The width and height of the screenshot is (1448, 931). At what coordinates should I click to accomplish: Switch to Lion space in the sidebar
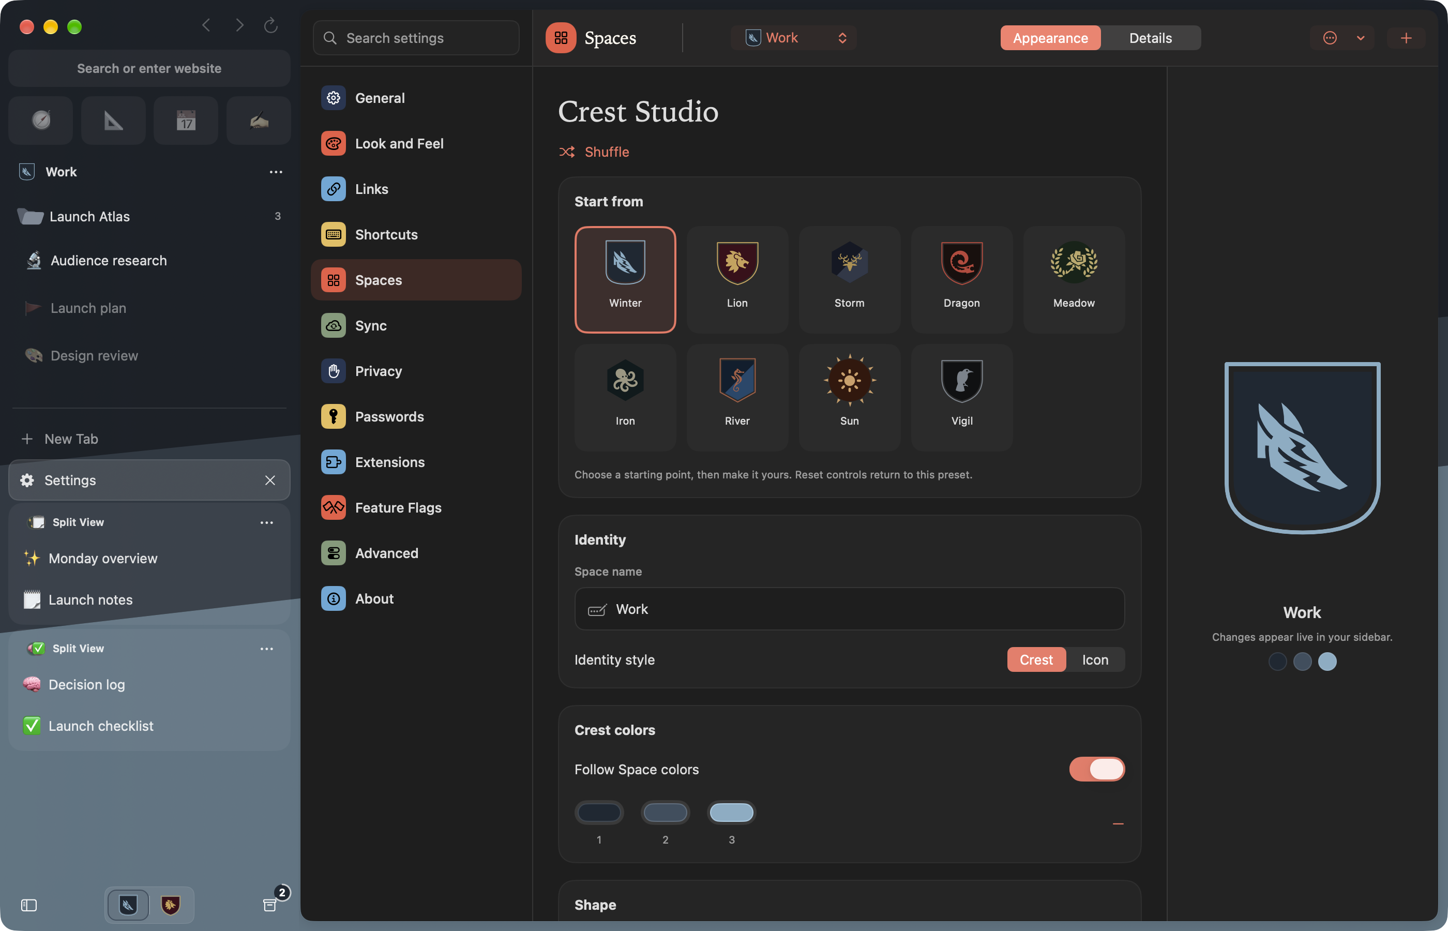[x=171, y=905]
